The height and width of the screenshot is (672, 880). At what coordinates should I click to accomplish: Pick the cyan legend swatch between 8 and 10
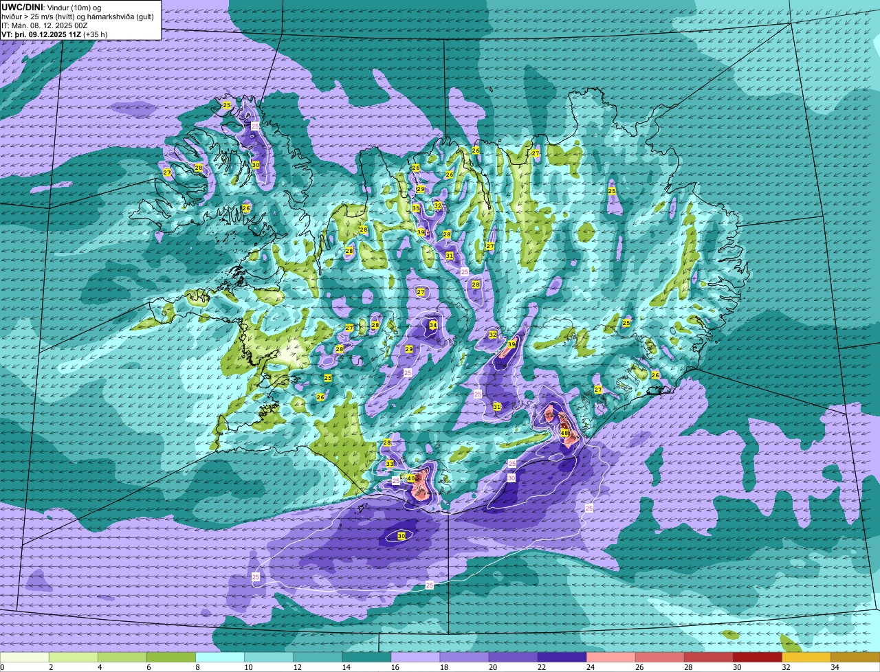click(x=220, y=658)
